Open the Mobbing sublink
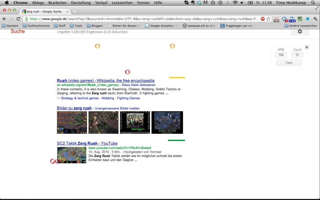 click(108, 98)
